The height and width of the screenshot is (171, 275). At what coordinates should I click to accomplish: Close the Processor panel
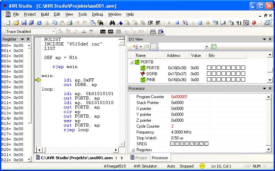(270, 88)
